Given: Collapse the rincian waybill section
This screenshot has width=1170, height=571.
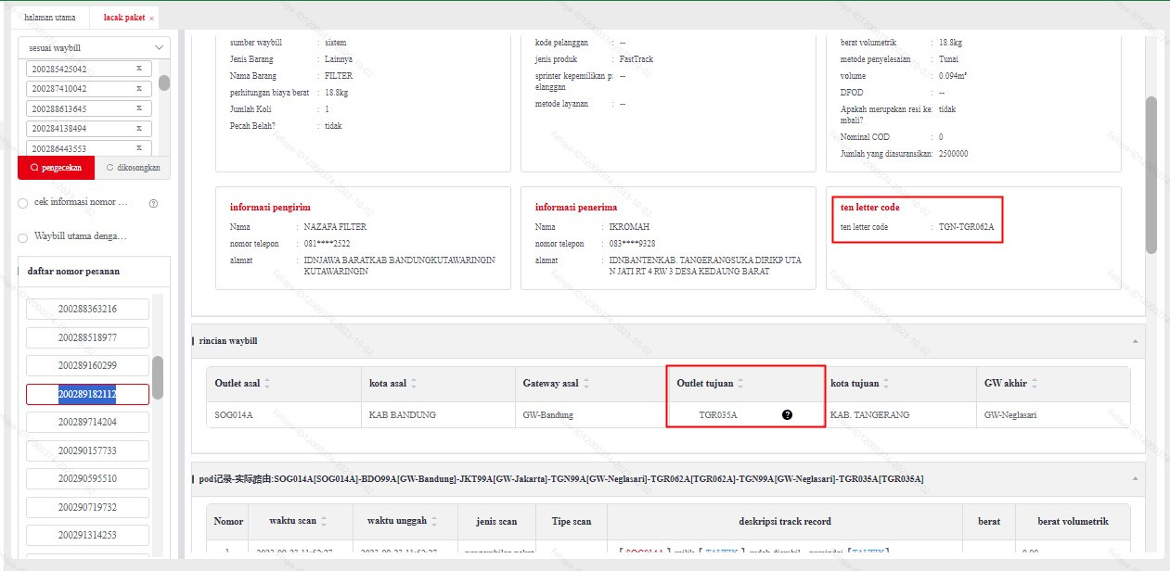Looking at the screenshot, I should [1134, 341].
